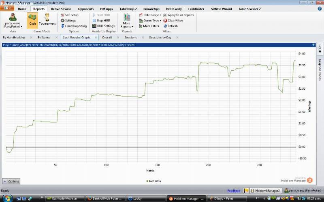Switch to Overall report tab
This screenshot has height=202, width=324.
107,37
